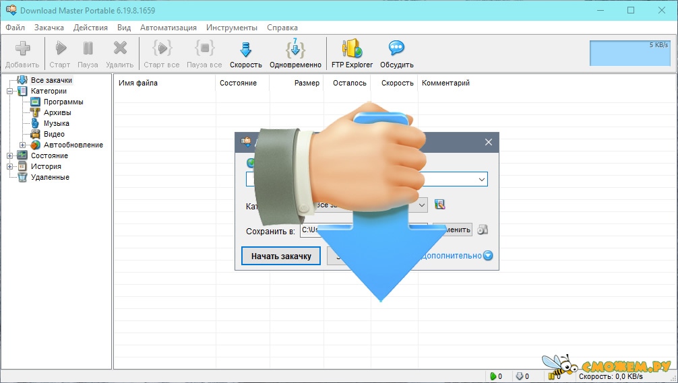Open the Закачка menu
Screen dimensions: 678x383
tap(49, 28)
